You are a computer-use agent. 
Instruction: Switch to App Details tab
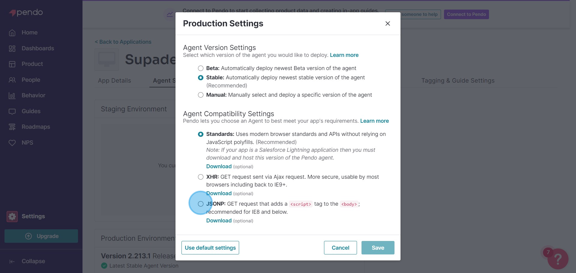pyautogui.click(x=114, y=81)
